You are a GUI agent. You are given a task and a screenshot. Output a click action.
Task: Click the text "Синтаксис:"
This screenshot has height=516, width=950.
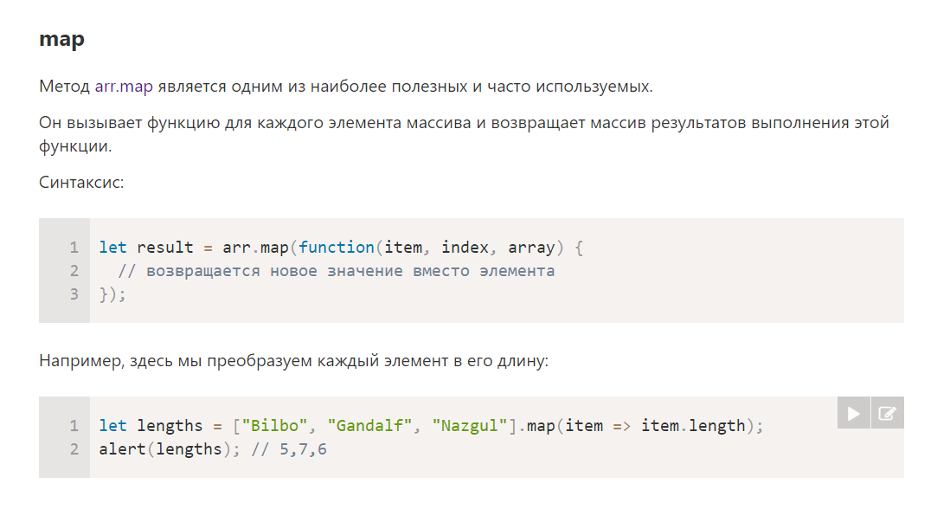(x=81, y=182)
